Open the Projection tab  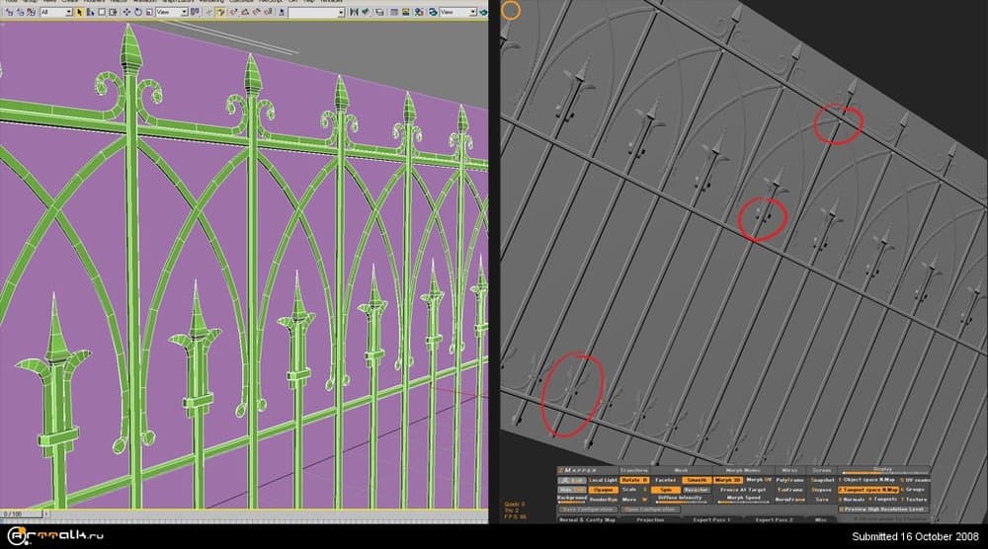[649, 519]
